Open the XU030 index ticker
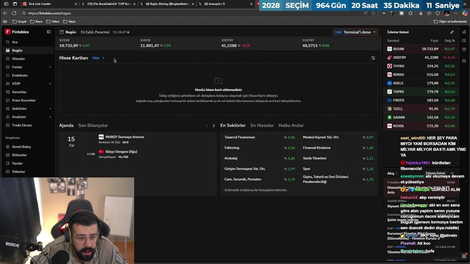Screen dimensions: 470x264 (155, 43)
